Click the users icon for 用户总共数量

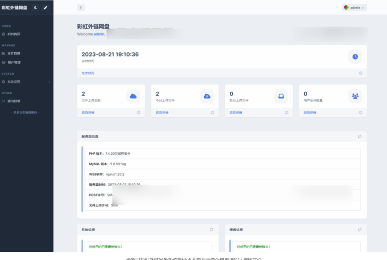(355, 96)
